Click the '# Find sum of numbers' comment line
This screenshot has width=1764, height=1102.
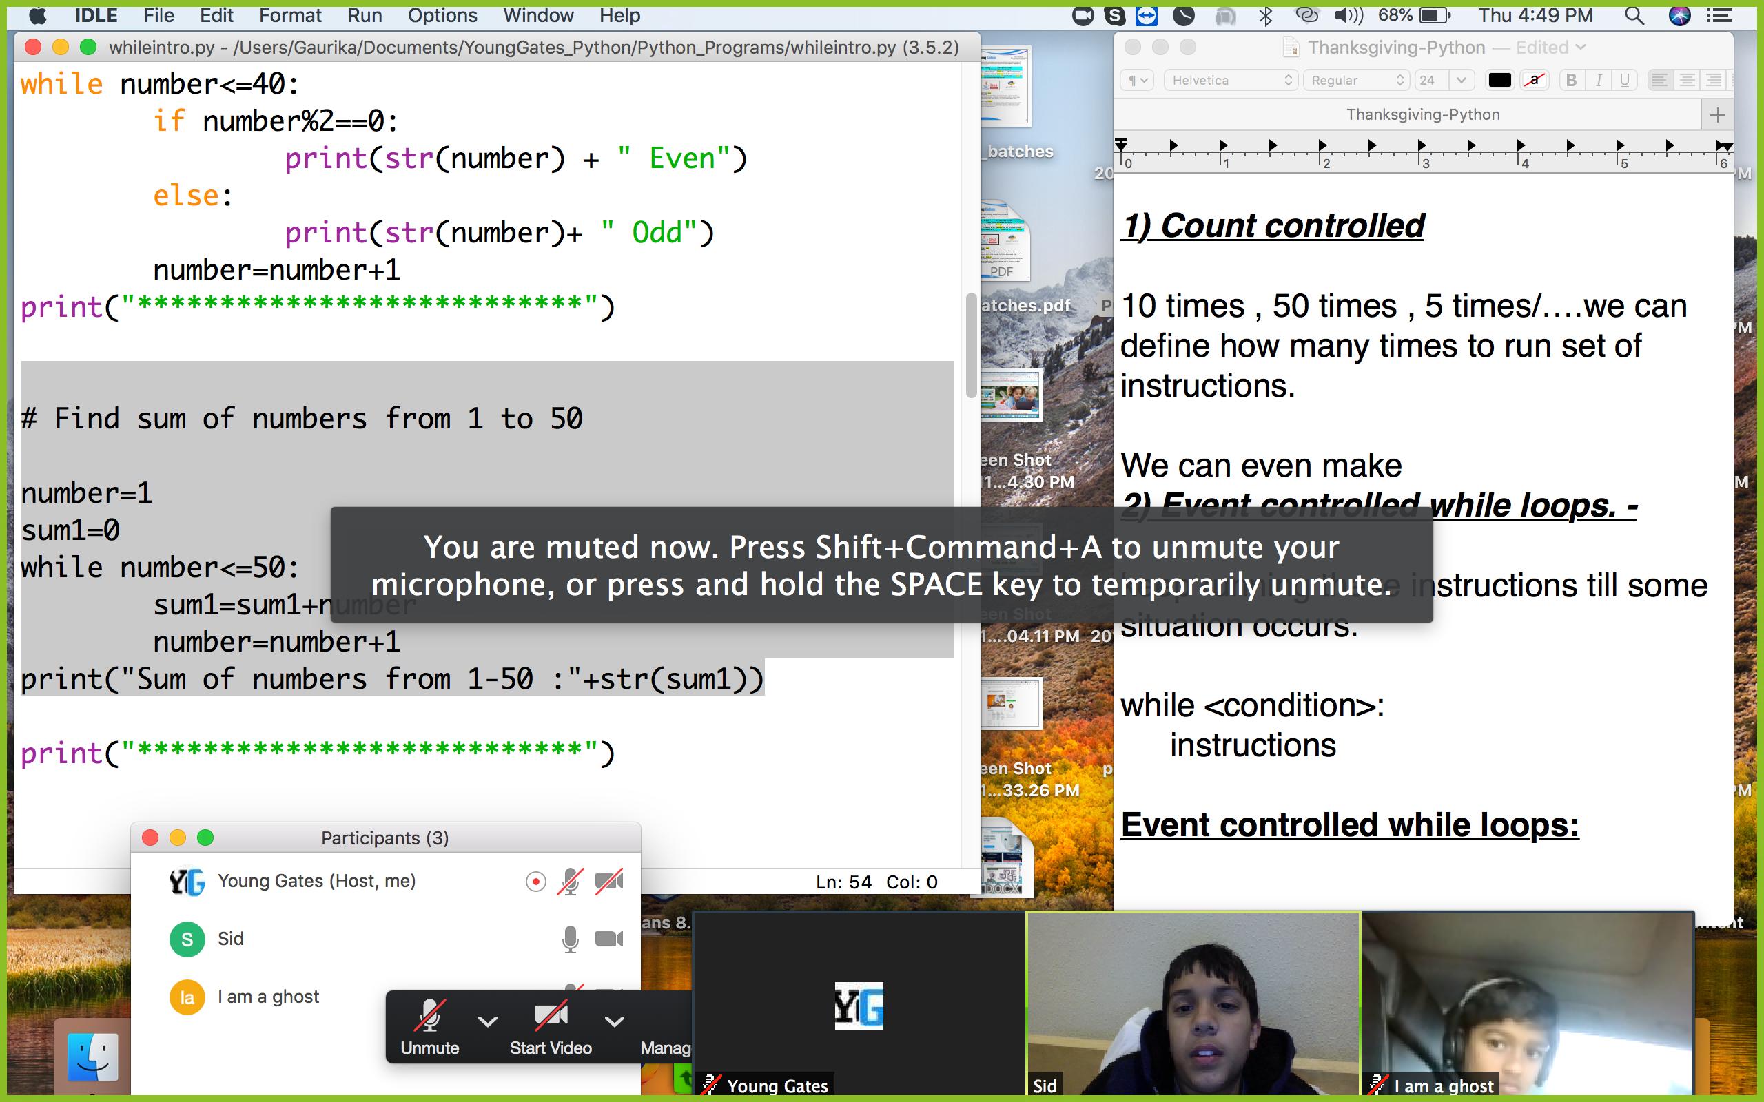(x=302, y=419)
